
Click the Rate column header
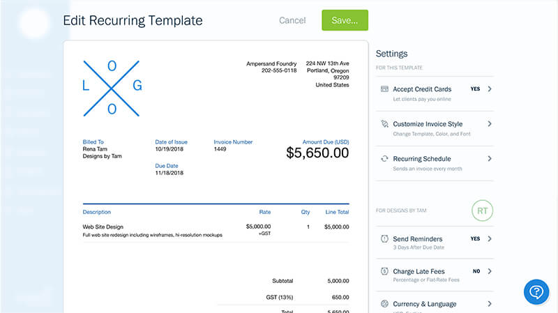(x=265, y=212)
